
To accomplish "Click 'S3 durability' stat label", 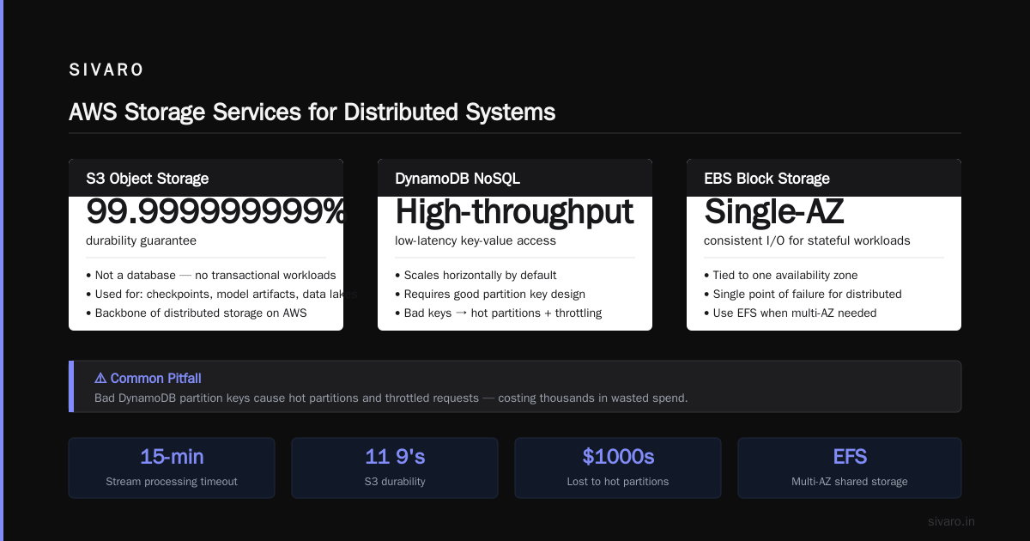I will tap(395, 482).
